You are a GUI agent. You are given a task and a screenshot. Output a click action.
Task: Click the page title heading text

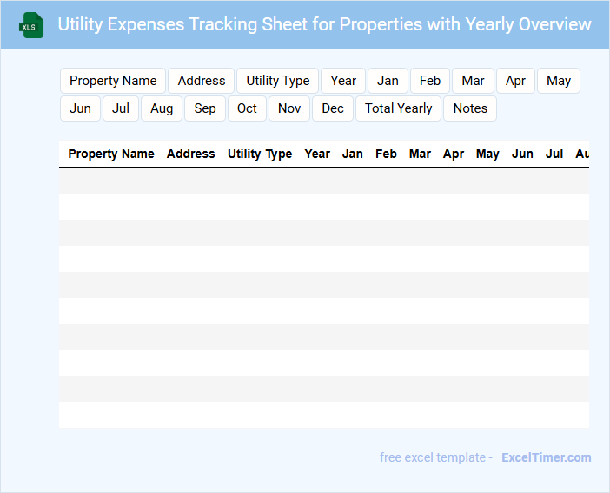pos(324,24)
